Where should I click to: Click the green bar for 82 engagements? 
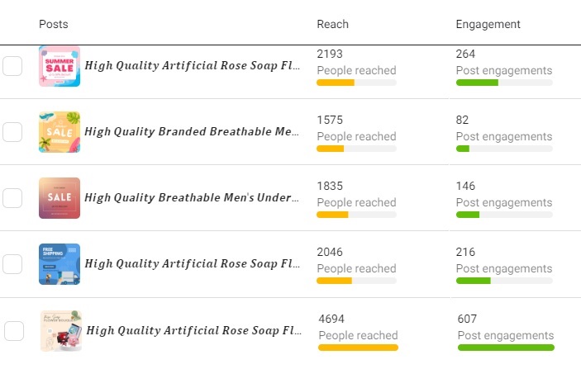pos(504,149)
